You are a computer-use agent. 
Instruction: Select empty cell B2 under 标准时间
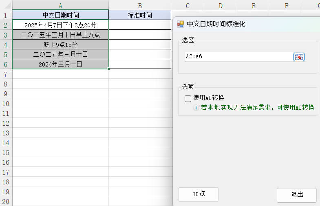[x=140, y=25]
